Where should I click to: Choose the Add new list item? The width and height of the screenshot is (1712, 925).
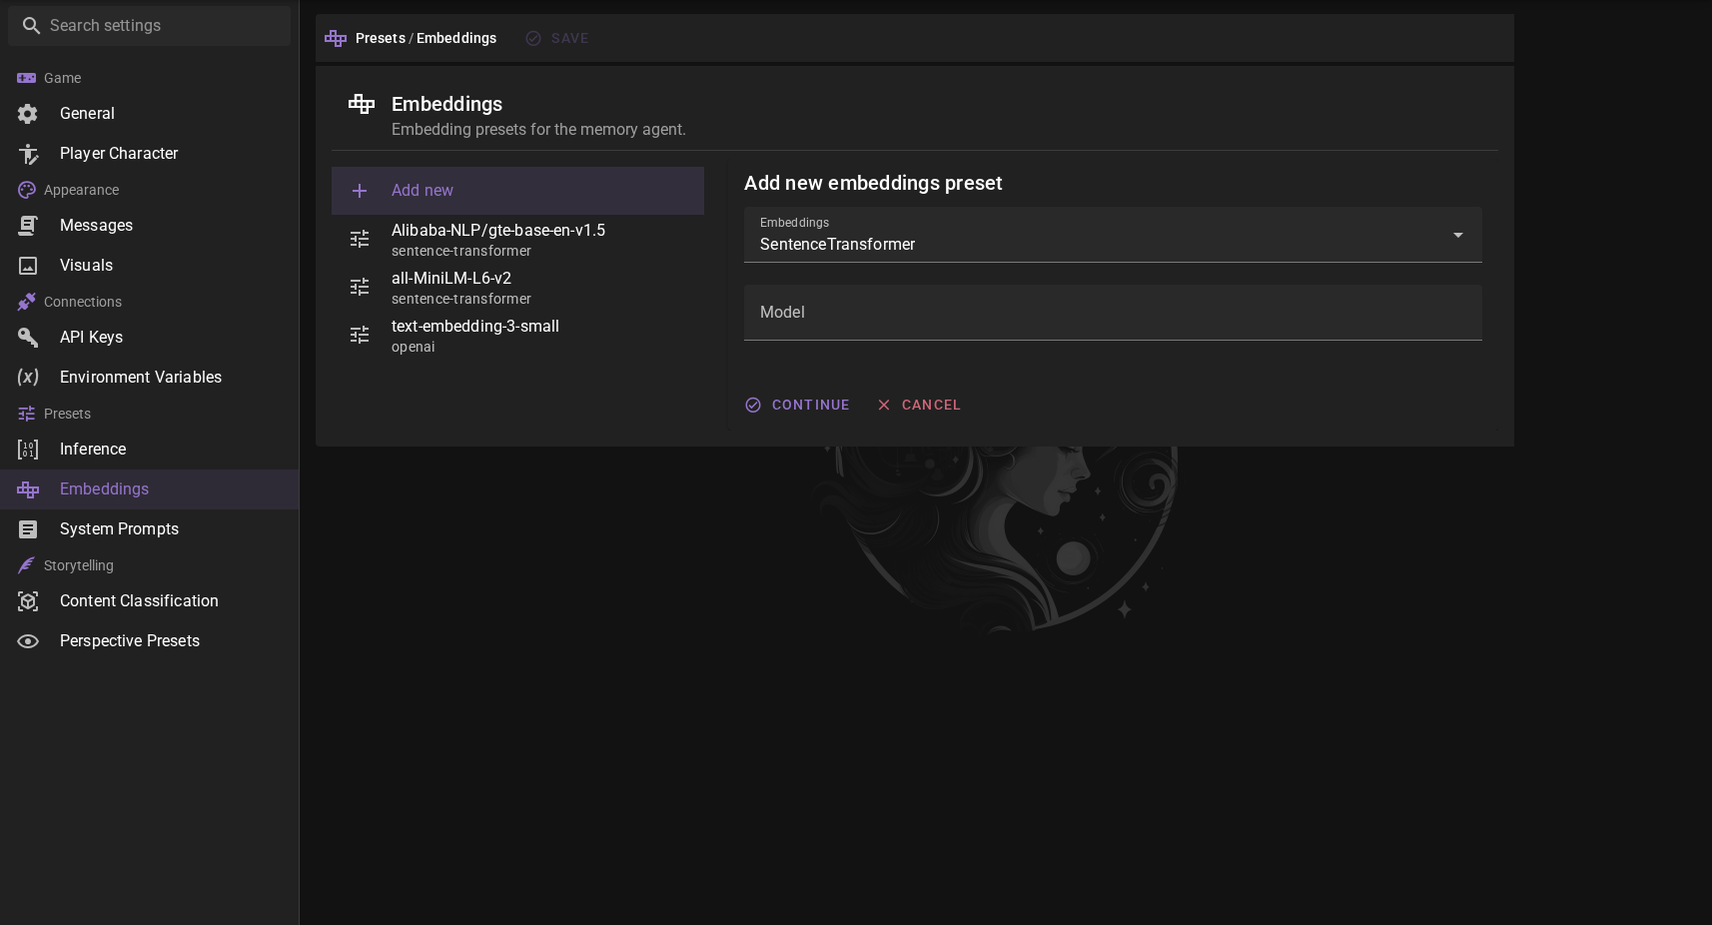click(x=517, y=191)
